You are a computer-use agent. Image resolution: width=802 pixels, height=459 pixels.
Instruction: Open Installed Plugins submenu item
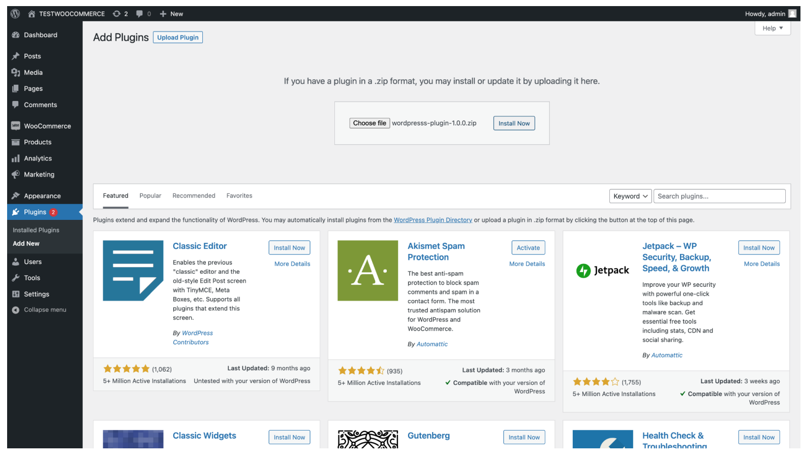[36, 231]
